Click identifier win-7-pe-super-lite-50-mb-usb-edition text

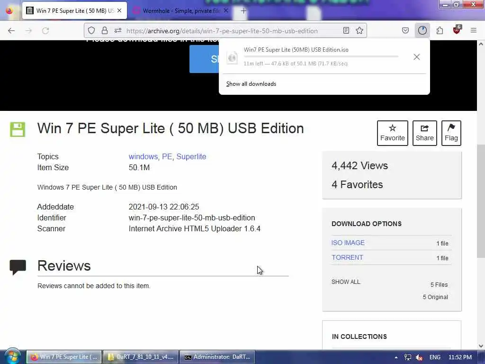[x=192, y=218]
